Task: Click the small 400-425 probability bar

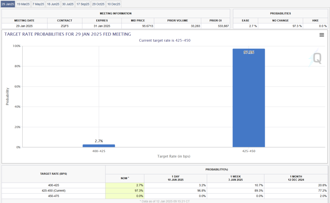Action: [x=99, y=146]
